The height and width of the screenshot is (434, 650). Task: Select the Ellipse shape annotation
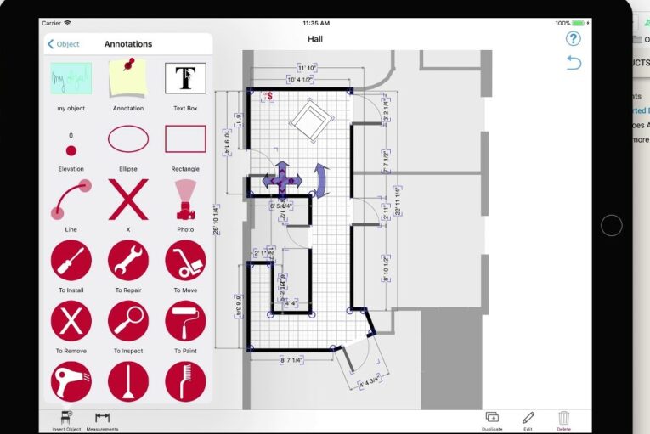coord(128,139)
